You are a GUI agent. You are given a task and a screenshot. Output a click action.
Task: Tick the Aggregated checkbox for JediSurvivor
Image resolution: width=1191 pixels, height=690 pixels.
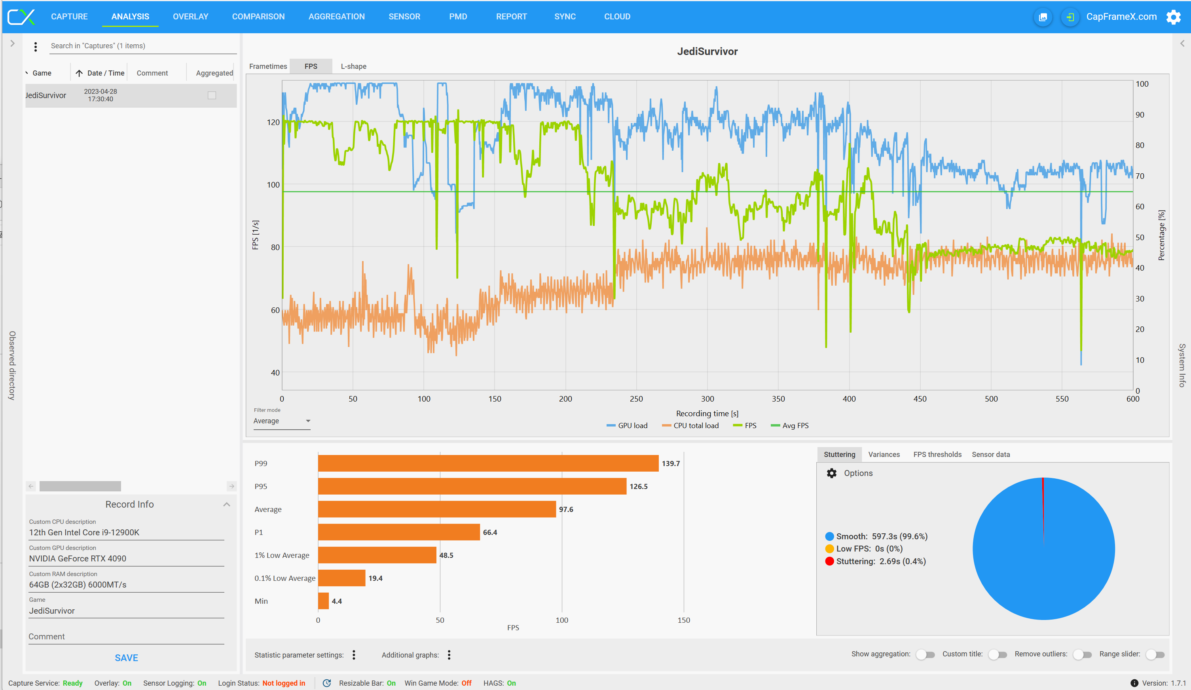coord(212,95)
